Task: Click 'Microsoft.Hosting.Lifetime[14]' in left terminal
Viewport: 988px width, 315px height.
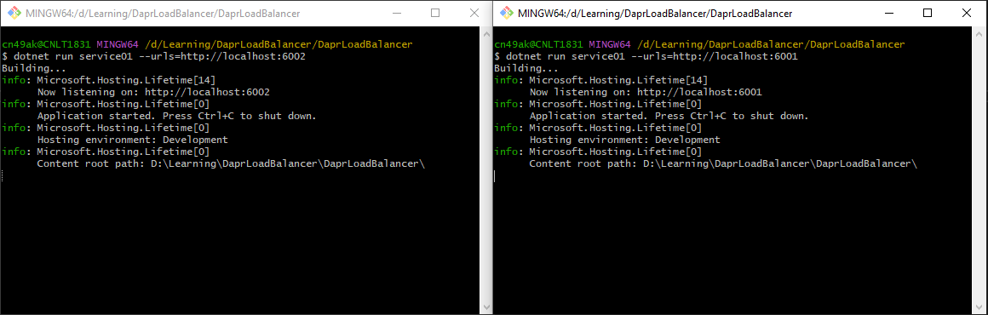Action: [126, 80]
